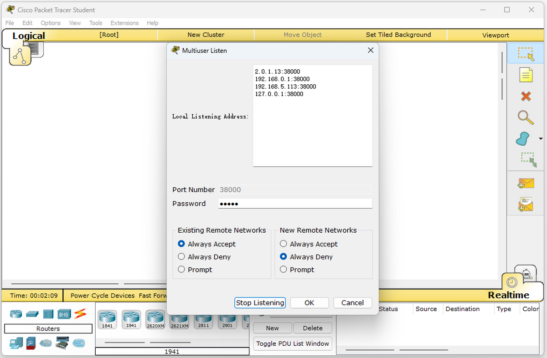Viewport: 547px width, 358px height.
Task: Click New Cluster in the top bar
Action: 206,35
